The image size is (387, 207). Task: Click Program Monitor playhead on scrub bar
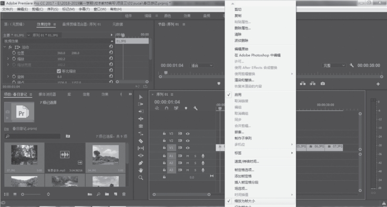(166, 73)
